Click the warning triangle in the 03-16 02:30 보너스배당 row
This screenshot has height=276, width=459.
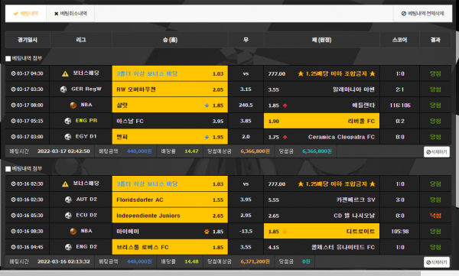(65, 184)
